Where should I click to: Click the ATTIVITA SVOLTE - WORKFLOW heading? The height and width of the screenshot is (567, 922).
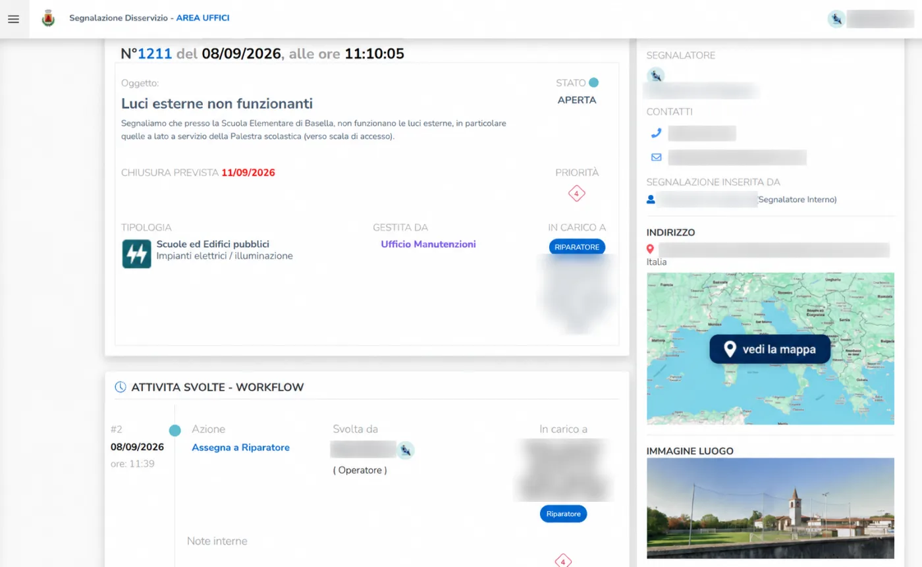point(217,387)
